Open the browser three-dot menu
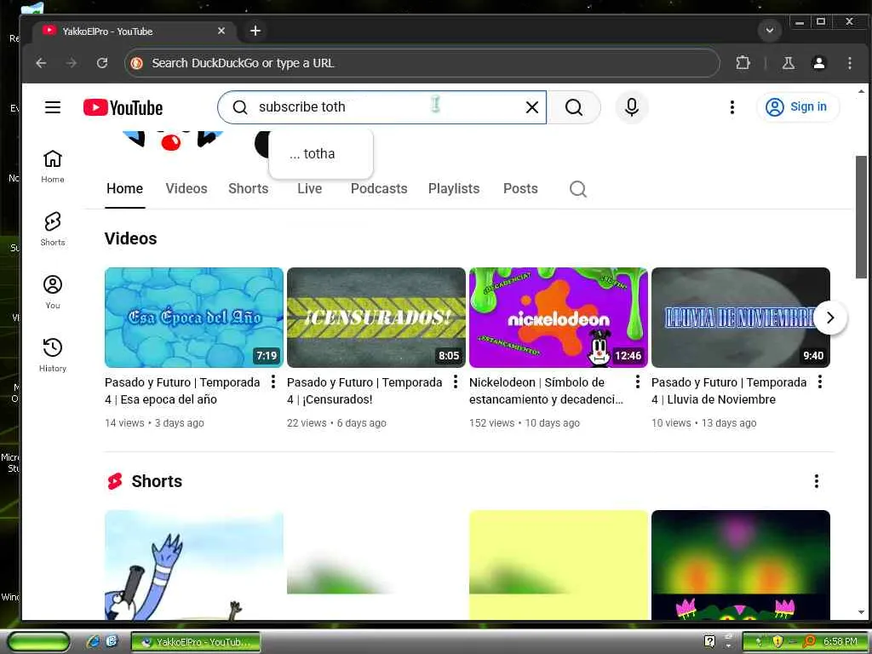Image resolution: width=872 pixels, height=654 pixels. tap(849, 63)
